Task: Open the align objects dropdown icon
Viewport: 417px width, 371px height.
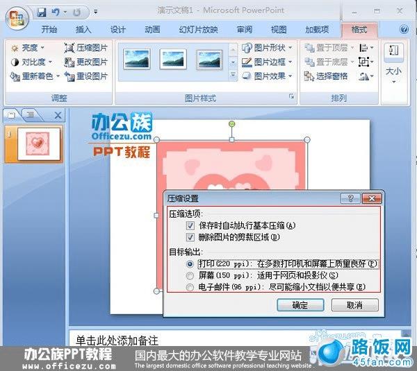Action: (x=366, y=48)
